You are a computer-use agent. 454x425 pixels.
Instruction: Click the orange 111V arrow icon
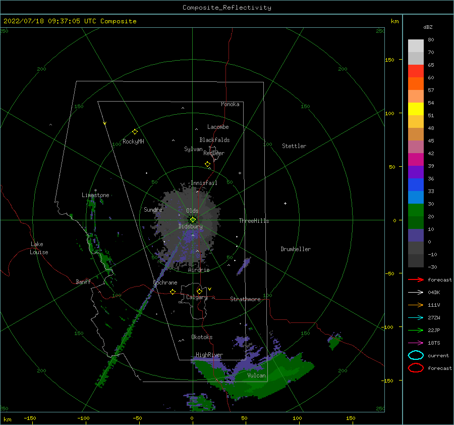416,305
